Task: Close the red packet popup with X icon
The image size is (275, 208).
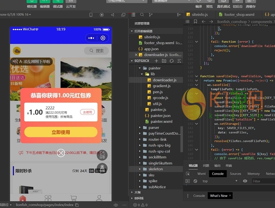Action: pyautogui.click(x=61, y=153)
